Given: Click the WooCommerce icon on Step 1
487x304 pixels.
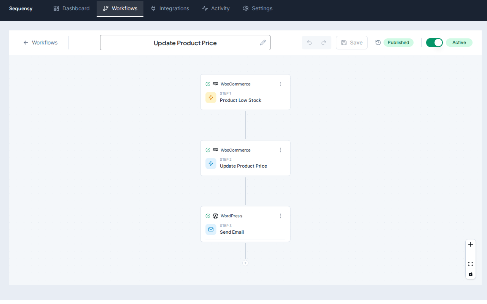Looking at the screenshot, I should [215, 84].
